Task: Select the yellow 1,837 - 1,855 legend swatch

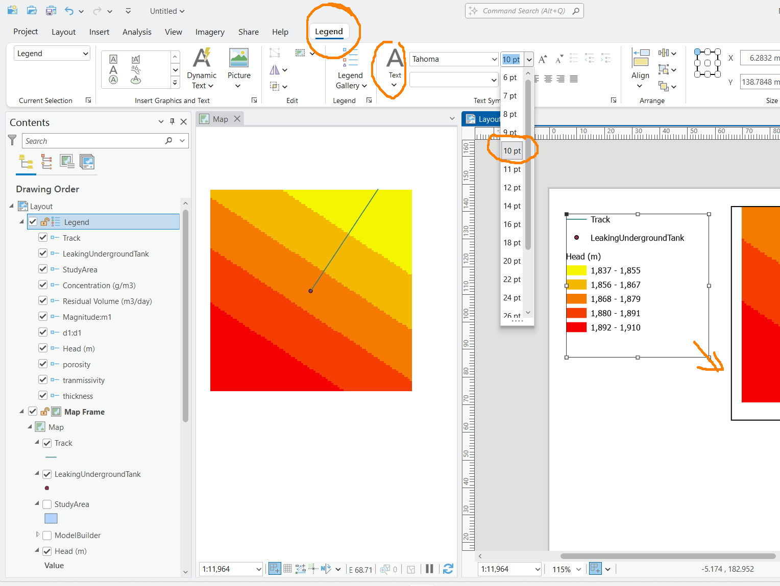Action: click(576, 270)
